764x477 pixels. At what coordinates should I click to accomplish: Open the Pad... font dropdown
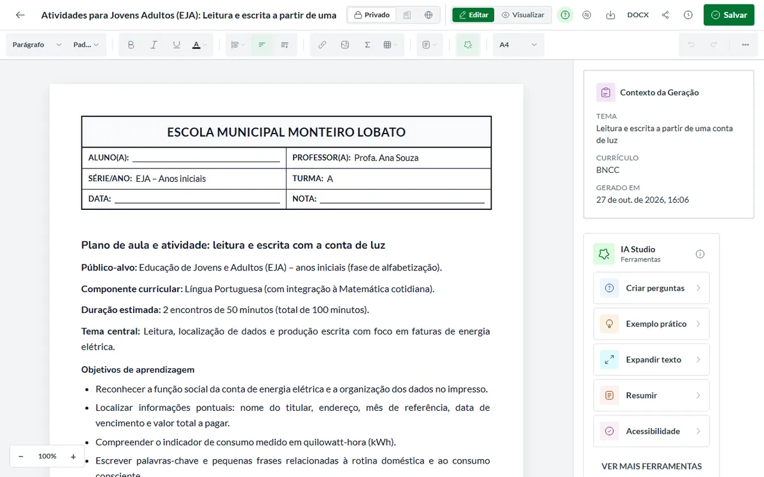[x=87, y=45]
